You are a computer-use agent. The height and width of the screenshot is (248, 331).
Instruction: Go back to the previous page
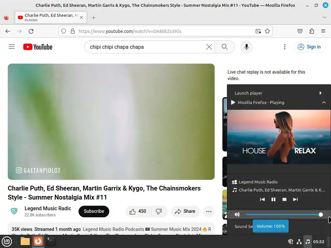[x=8, y=31]
